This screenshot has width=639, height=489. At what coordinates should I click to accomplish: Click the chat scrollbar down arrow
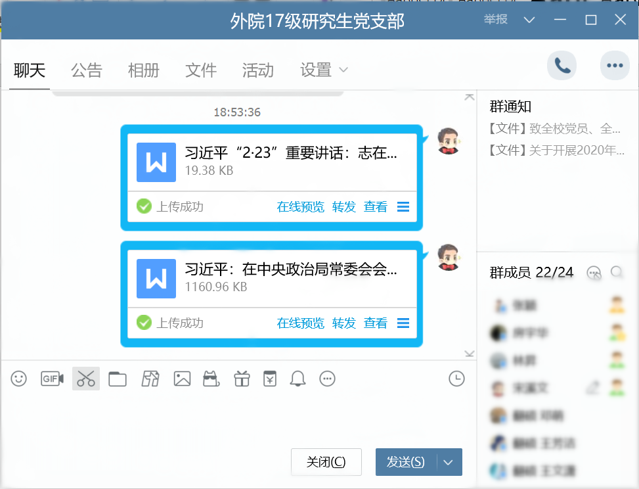click(x=469, y=354)
